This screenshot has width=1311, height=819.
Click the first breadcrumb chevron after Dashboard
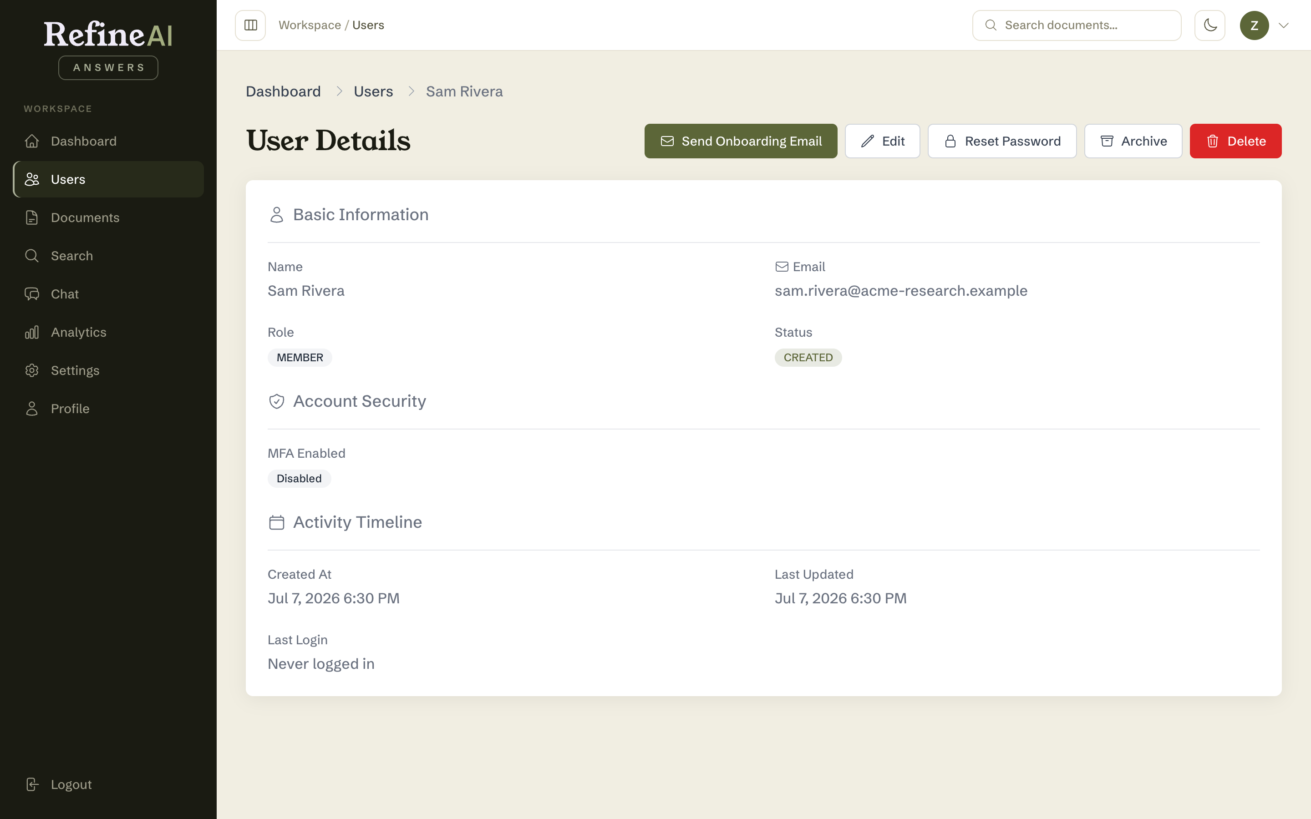(x=339, y=91)
